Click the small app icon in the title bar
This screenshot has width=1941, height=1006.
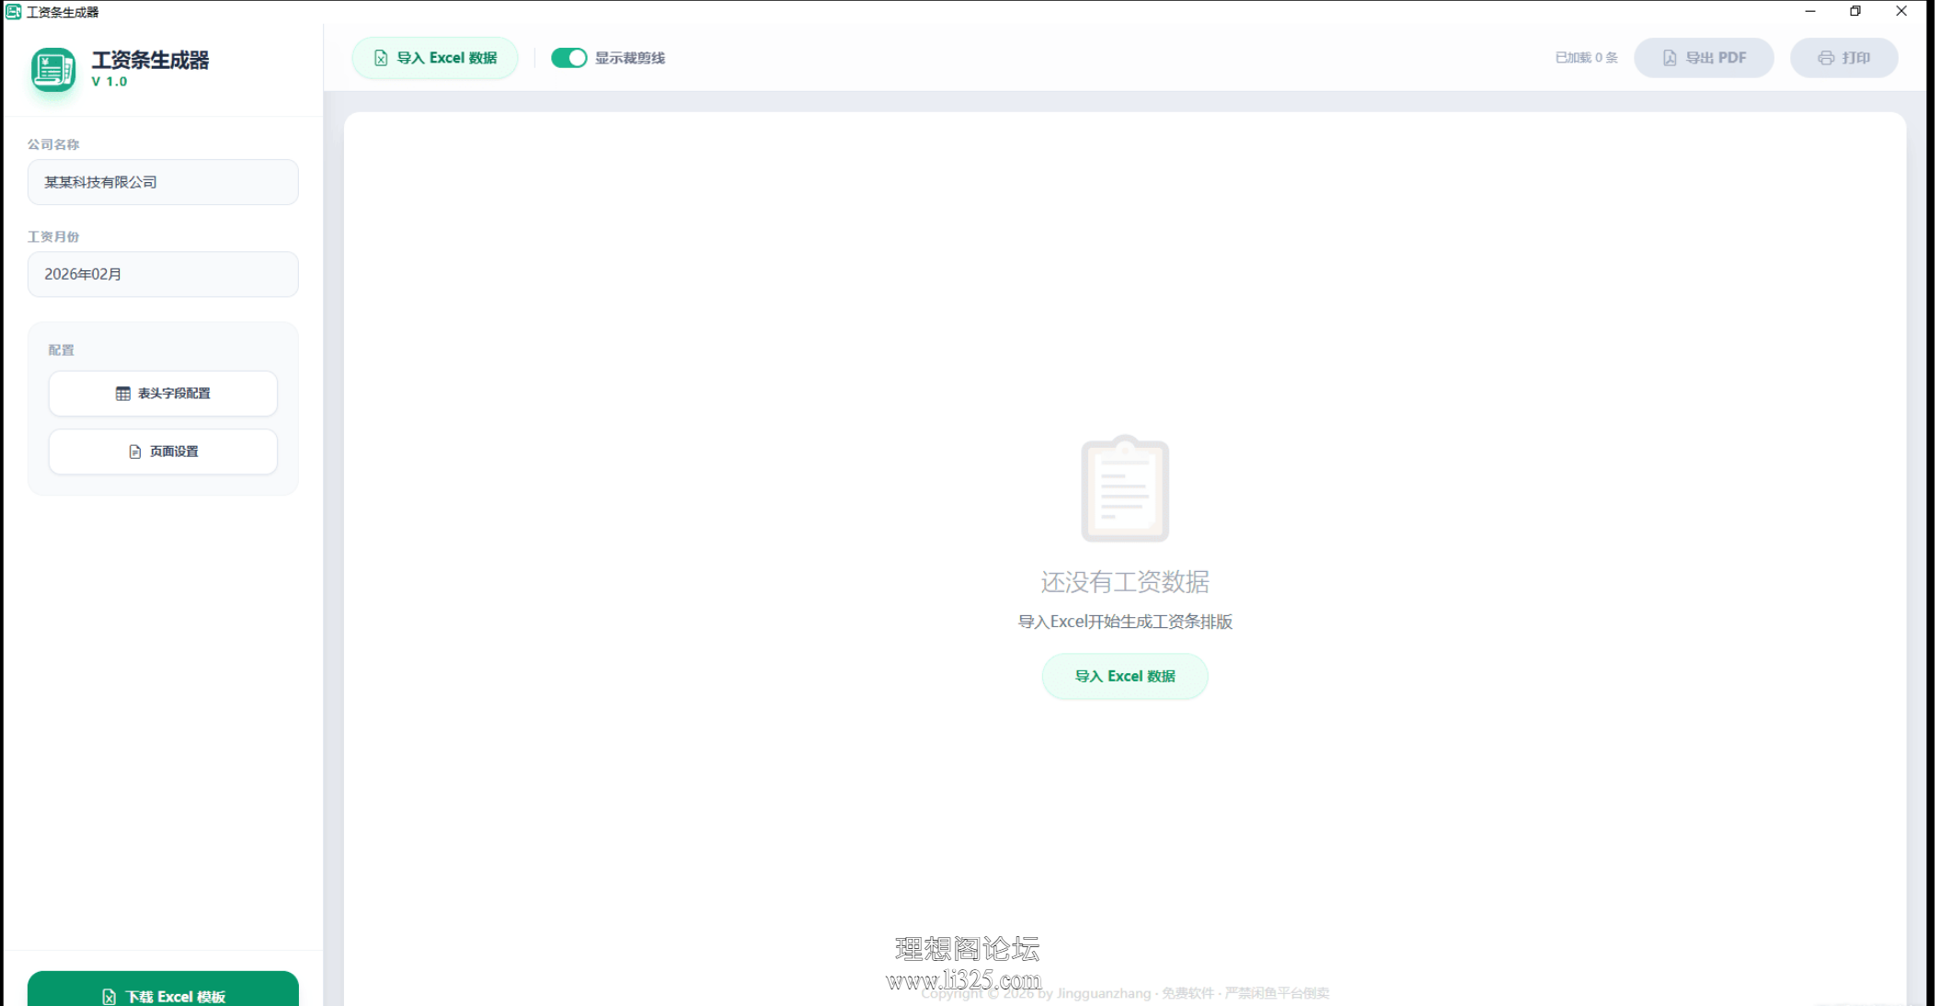click(x=13, y=12)
